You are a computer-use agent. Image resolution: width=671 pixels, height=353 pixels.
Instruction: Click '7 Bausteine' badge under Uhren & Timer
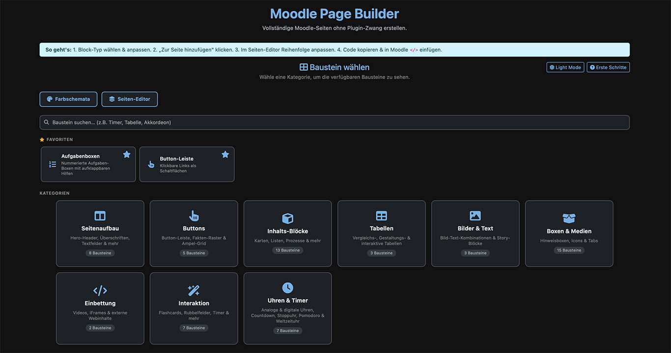click(288, 330)
